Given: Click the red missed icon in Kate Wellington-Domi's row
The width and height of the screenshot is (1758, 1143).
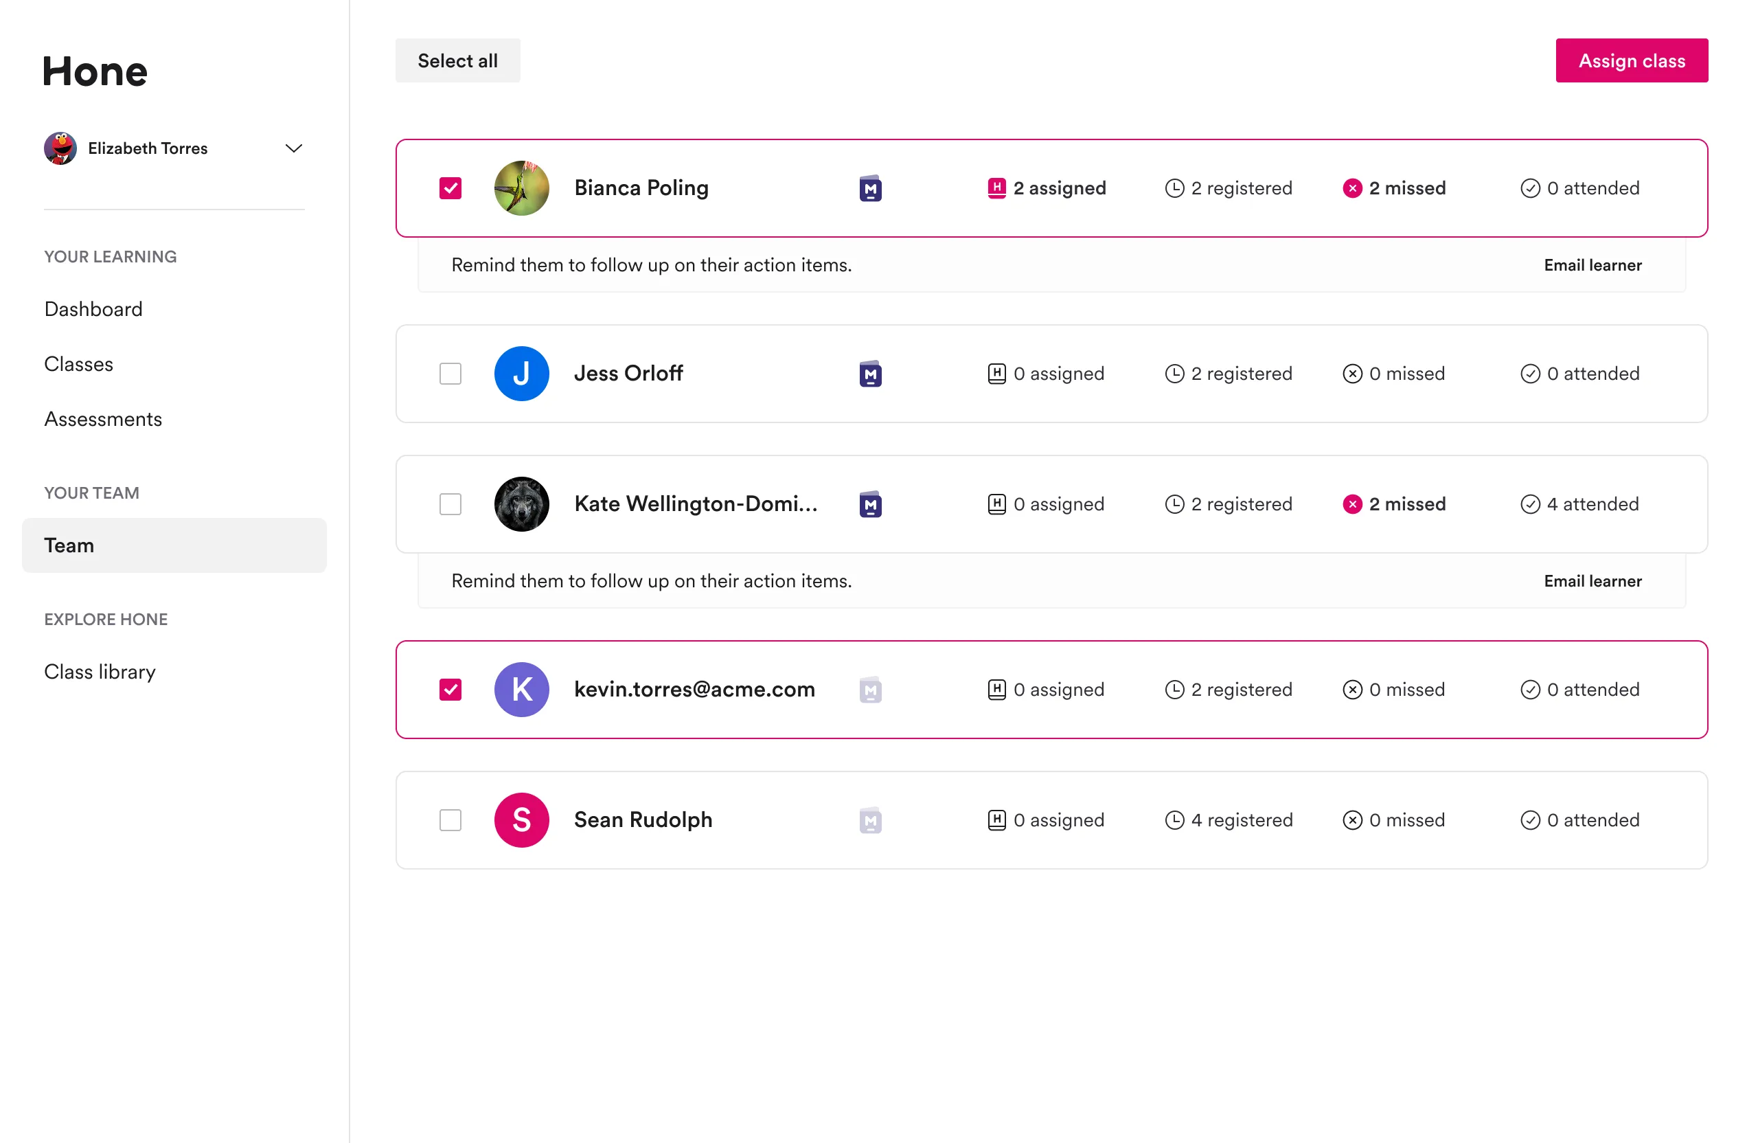Looking at the screenshot, I should click(1351, 505).
